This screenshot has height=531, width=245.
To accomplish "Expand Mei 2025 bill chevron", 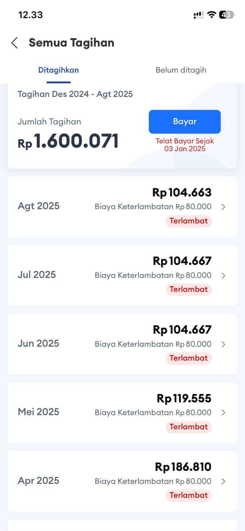I will pyautogui.click(x=223, y=413).
